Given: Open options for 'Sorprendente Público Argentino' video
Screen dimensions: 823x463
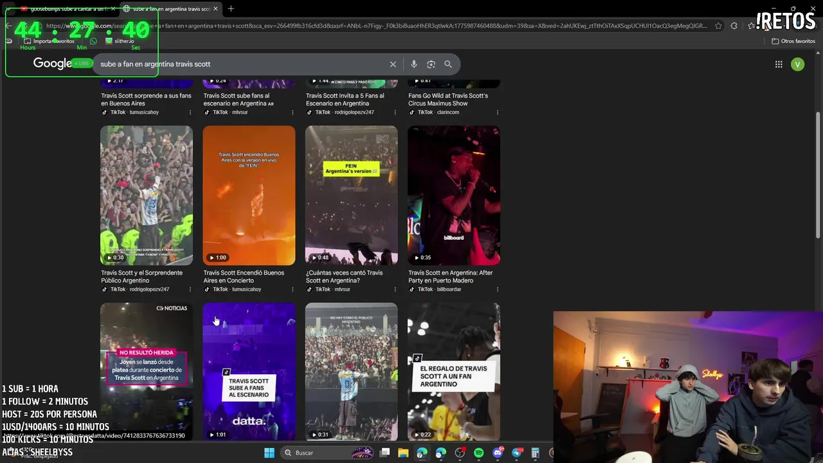Looking at the screenshot, I should 190,289.
